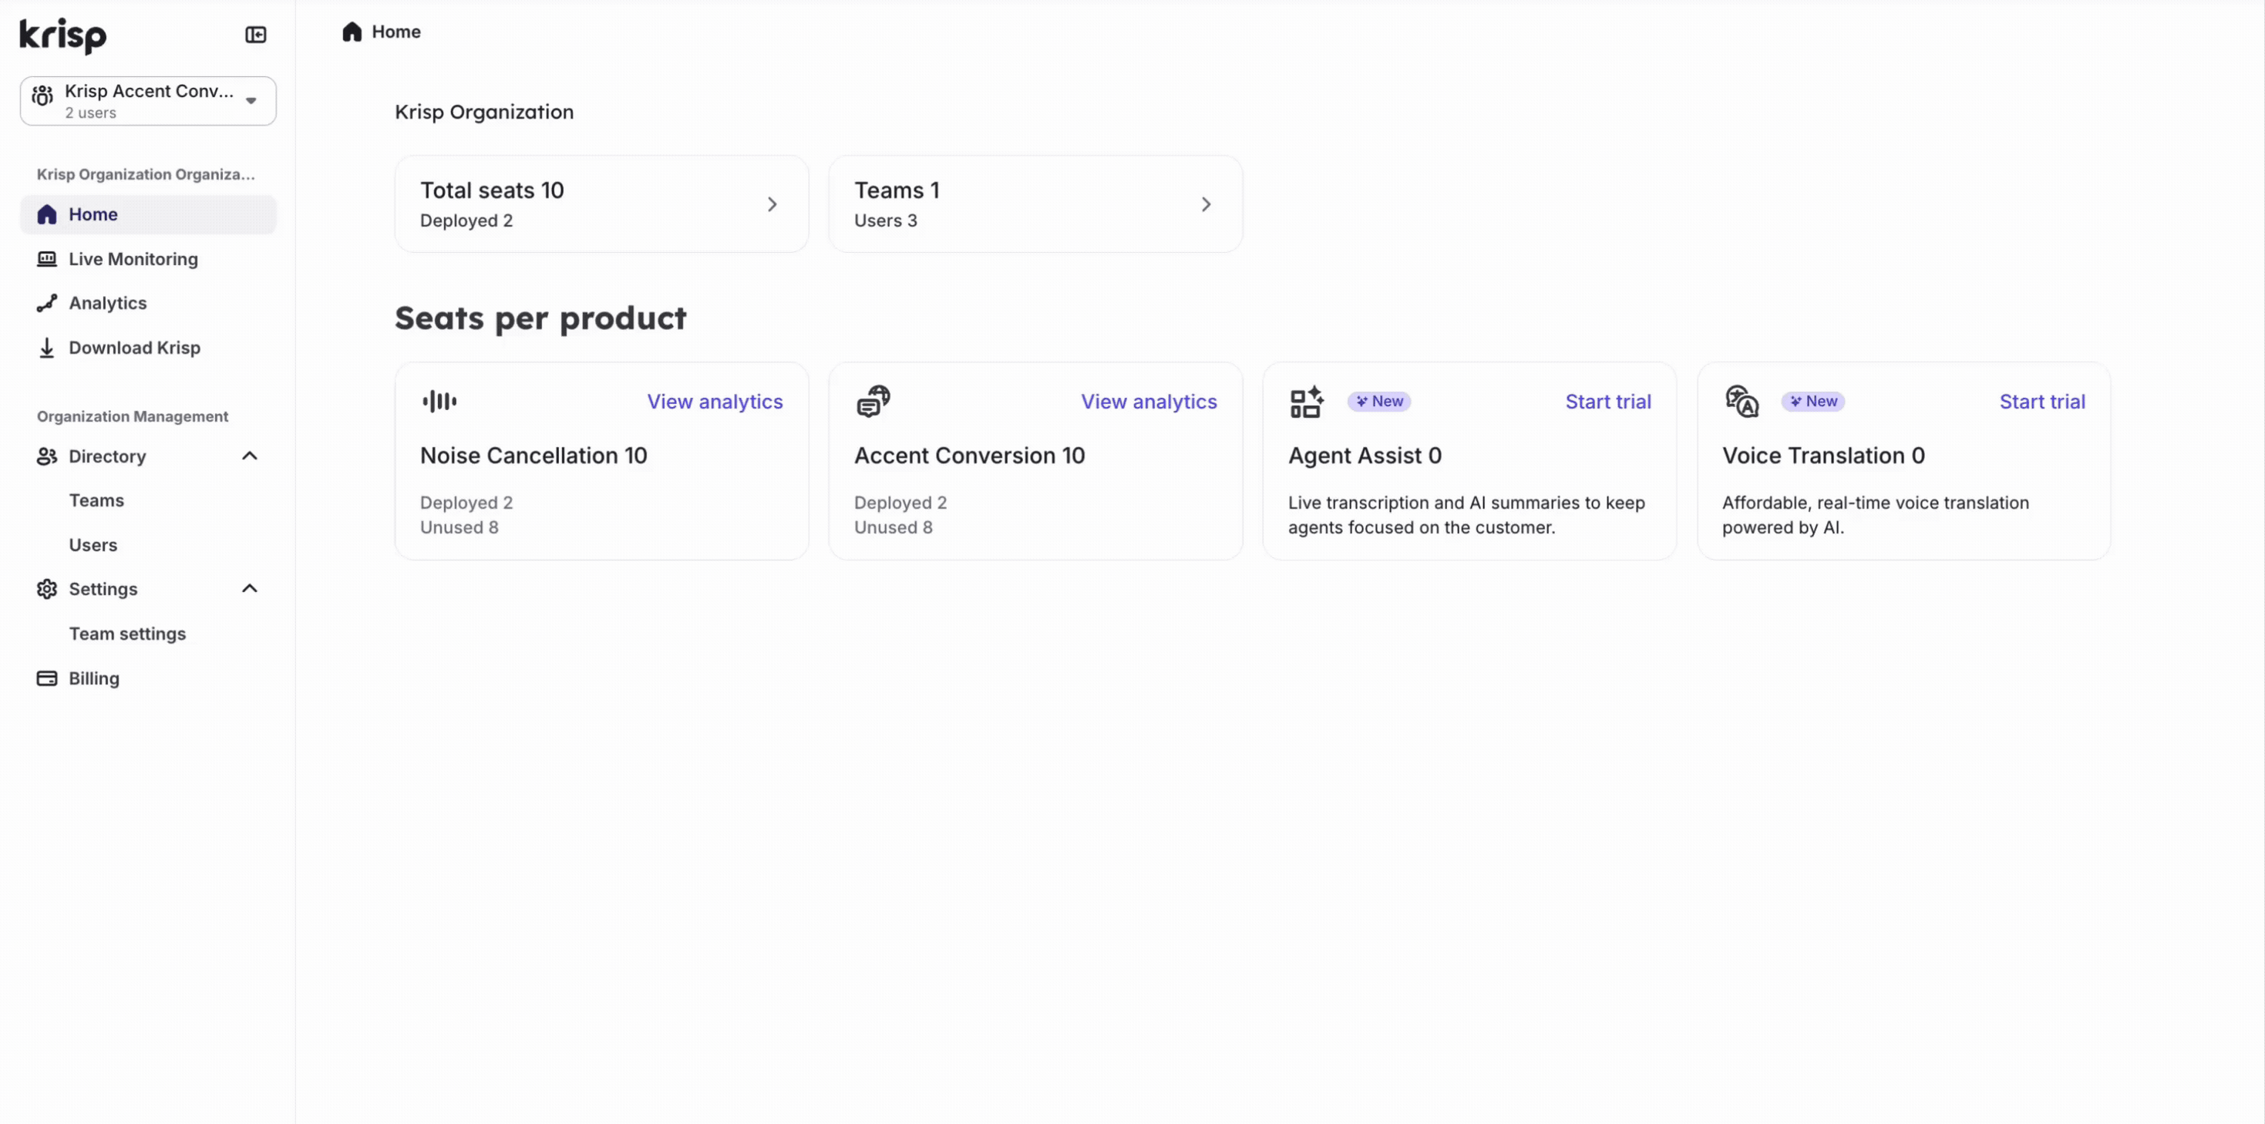Viewport: 2265px width, 1124px height.
Task: Collapse sidebar using panel toggle icon
Action: 255,35
